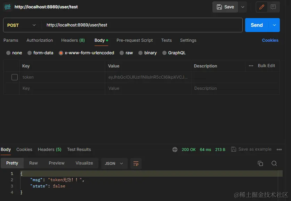Select the x-www-form-urlencoded radio button
The height and width of the screenshot is (201, 291).
[x=61, y=53]
